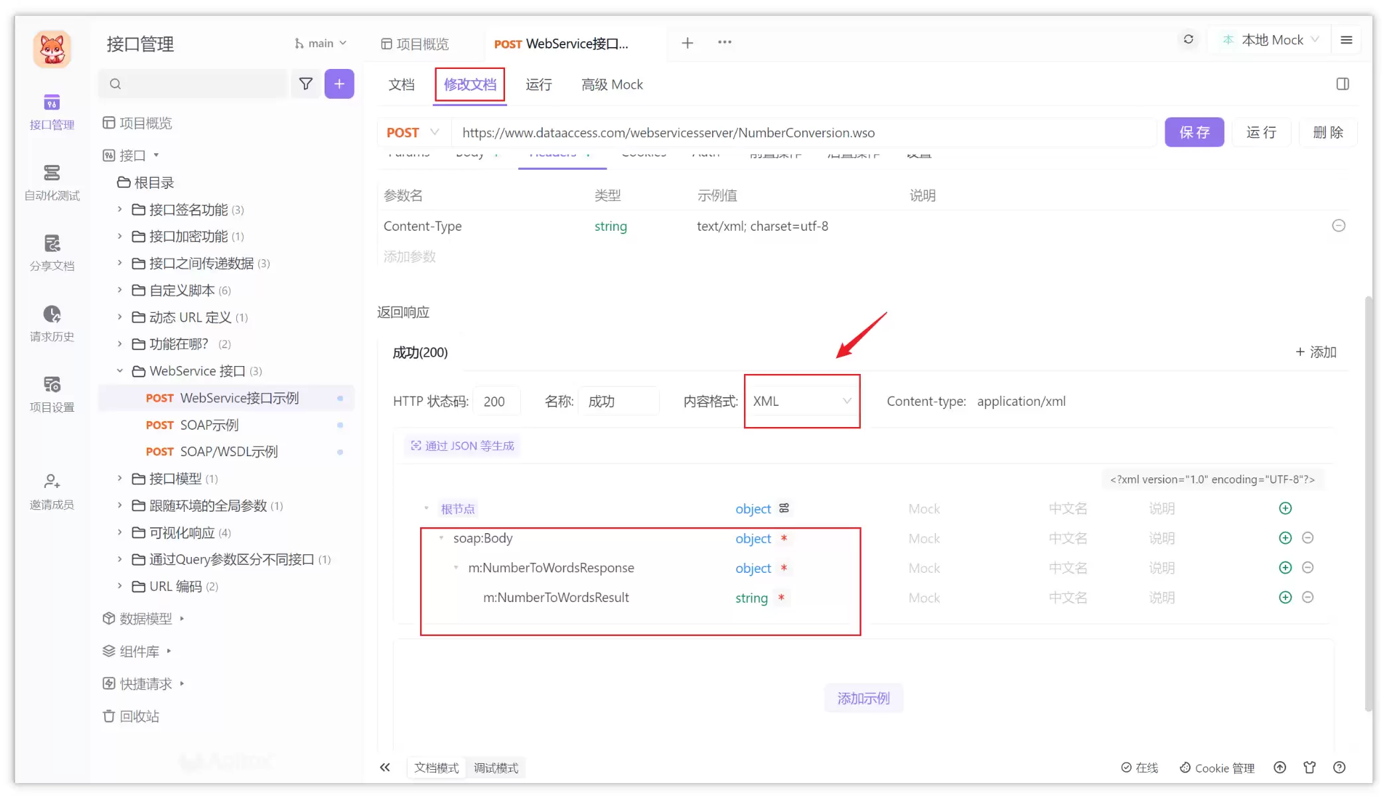
Task: Switch to 文档模式
Action: [x=436, y=768]
